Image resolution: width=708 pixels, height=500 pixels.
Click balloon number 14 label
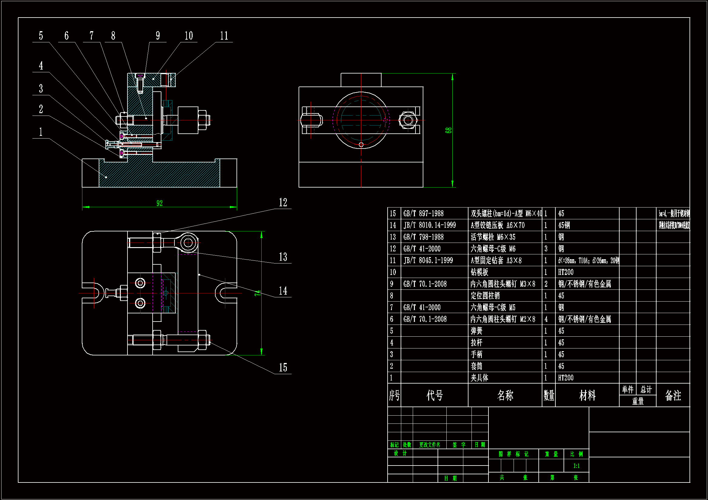pyautogui.click(x=283, y=291)
